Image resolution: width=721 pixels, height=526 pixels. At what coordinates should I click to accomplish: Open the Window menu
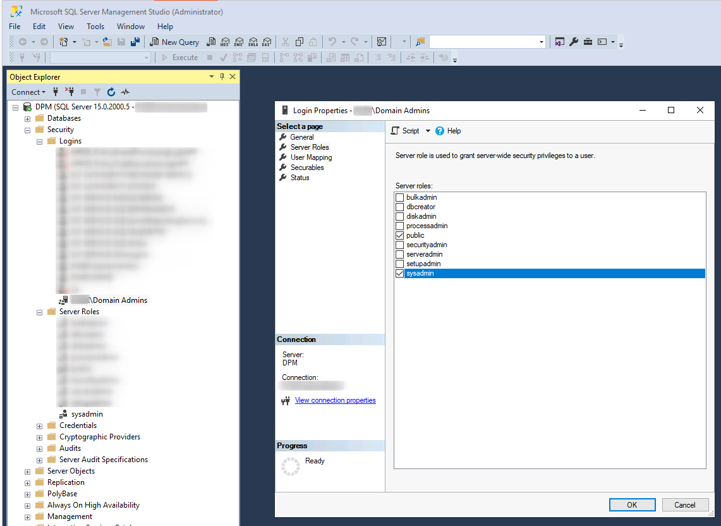coord(131,26)
